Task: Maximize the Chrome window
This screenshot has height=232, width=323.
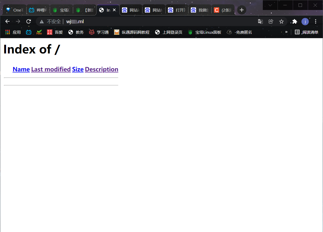Action: pyautogui.click(x=300, y=5)
